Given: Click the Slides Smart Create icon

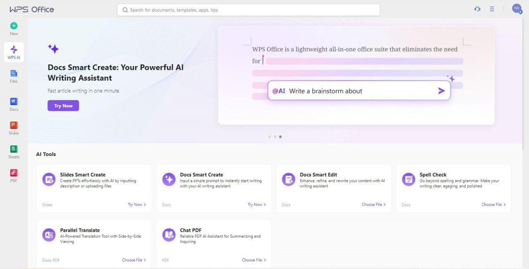Looking at the screenshot, I should pyautogui.click(x=49, y=179).
